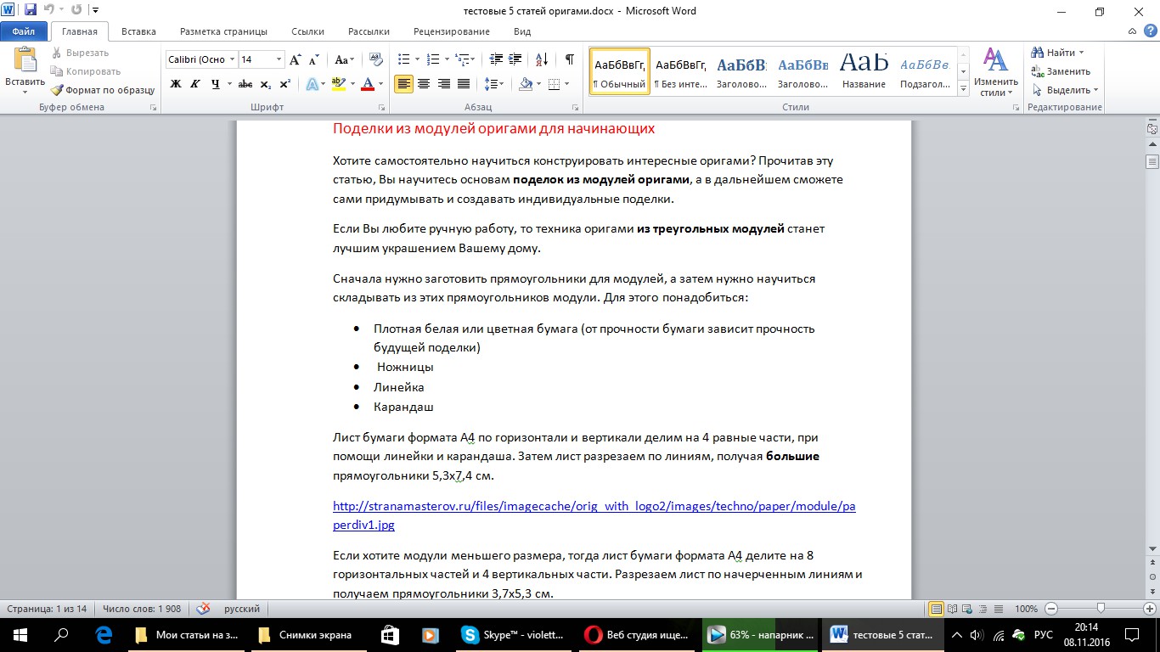The height and width of the screenshot is (652, 1160).
Task: Show or hide paragraph marks (¶)
Action: [569, 59]
